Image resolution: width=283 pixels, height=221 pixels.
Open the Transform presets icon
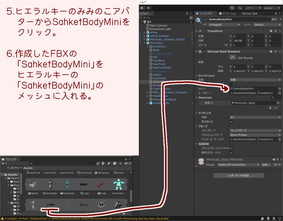tap(276, 31)
